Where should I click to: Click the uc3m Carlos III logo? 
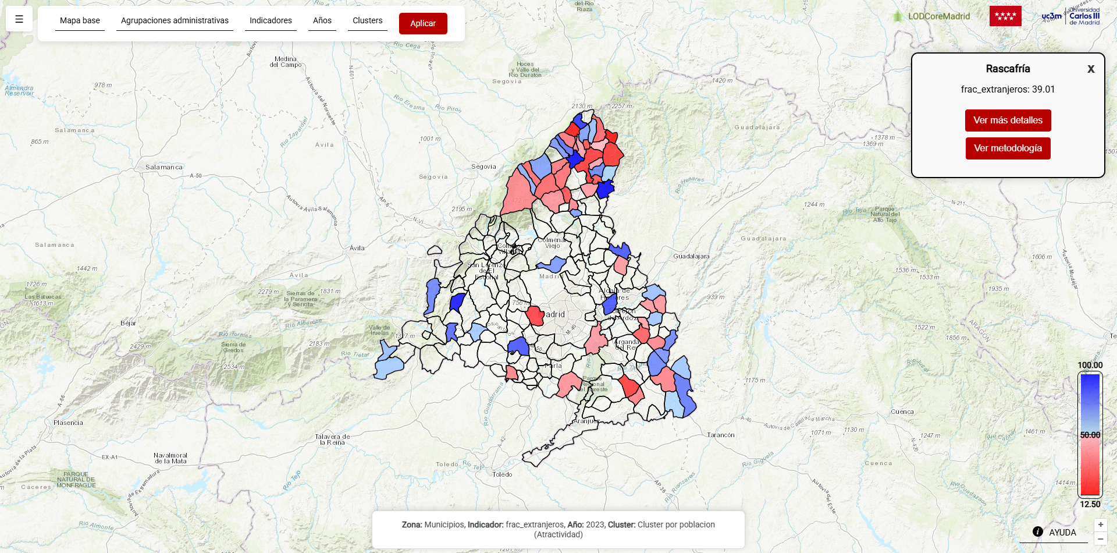(1070, 16)
